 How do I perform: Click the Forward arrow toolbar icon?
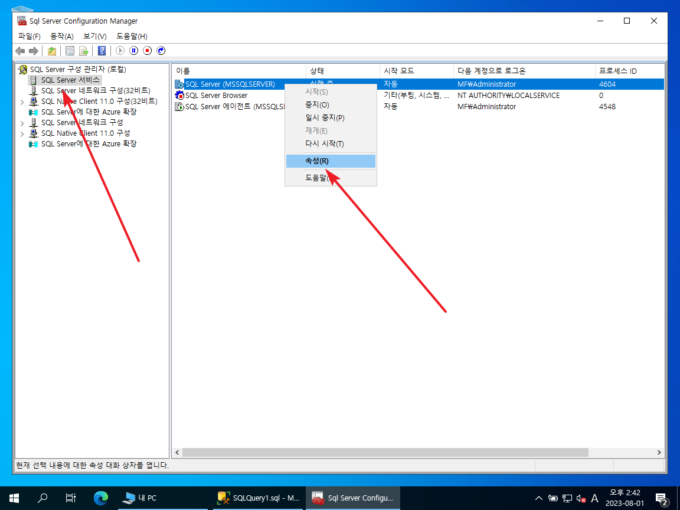(x=34, y=51)
